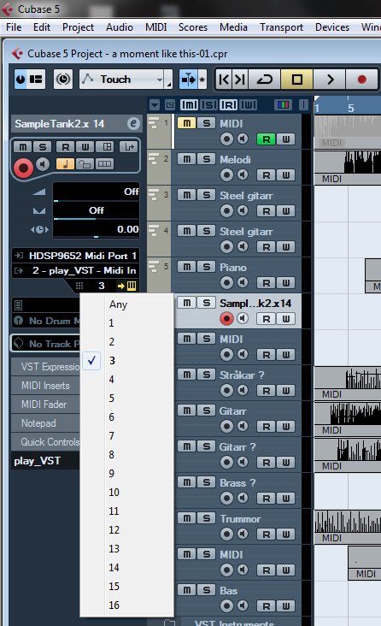The height and width of the screenshot is (626, 381).
Task: Click the MIDI part on Trummor track
Action: (x=348, y=527)
